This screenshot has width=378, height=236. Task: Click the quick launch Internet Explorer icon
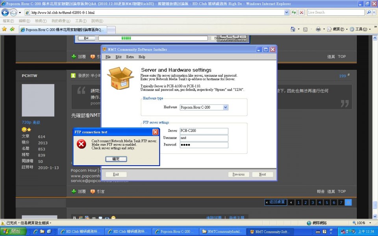coord(36,232)
